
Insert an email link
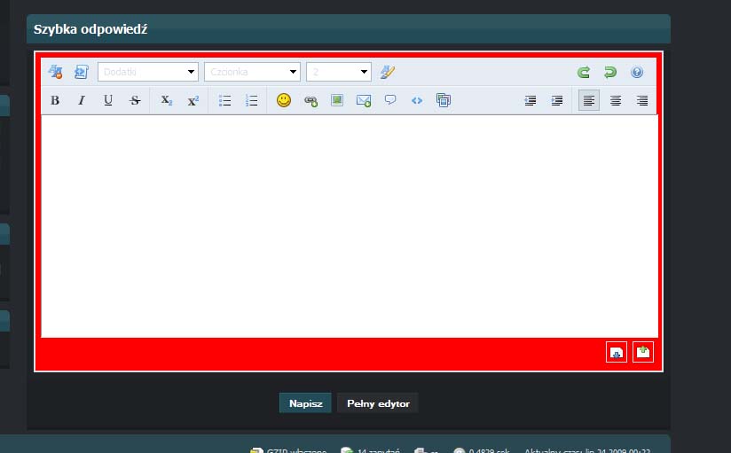pyautogui.click(x=363, y=101)
